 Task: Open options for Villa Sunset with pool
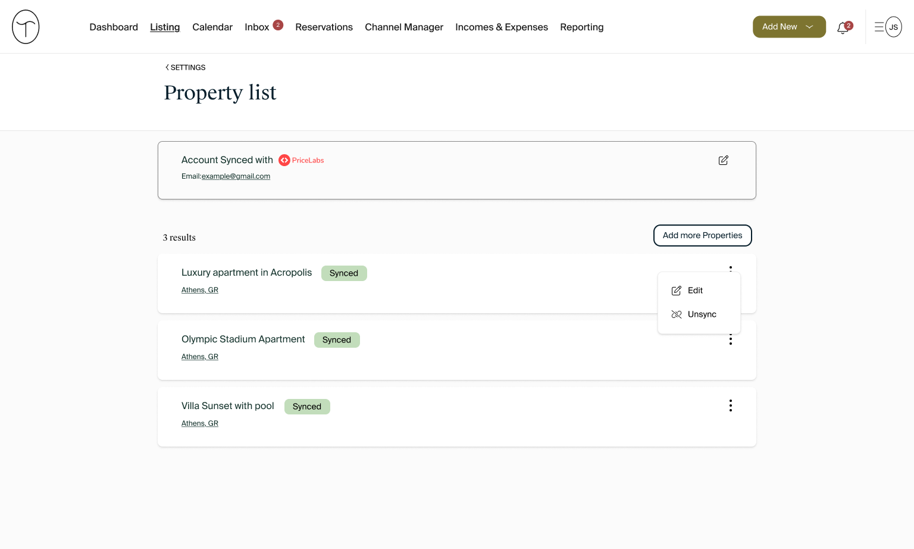[x=730, y=405]
